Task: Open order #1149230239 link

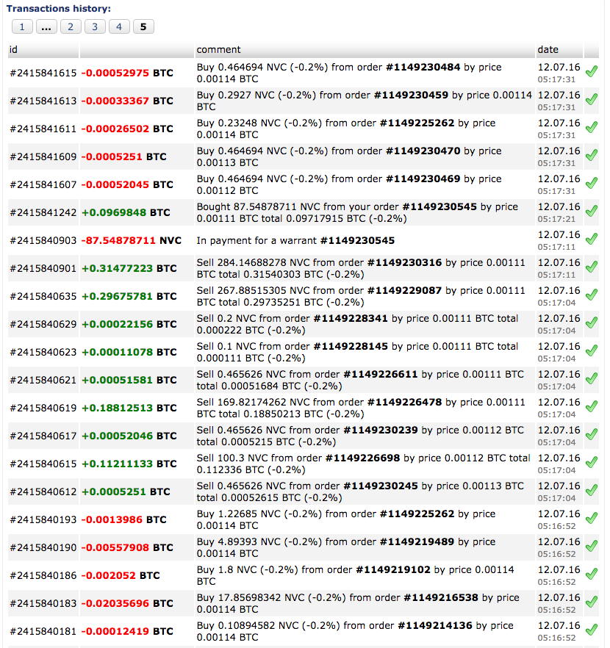Action: coord(381,430)
